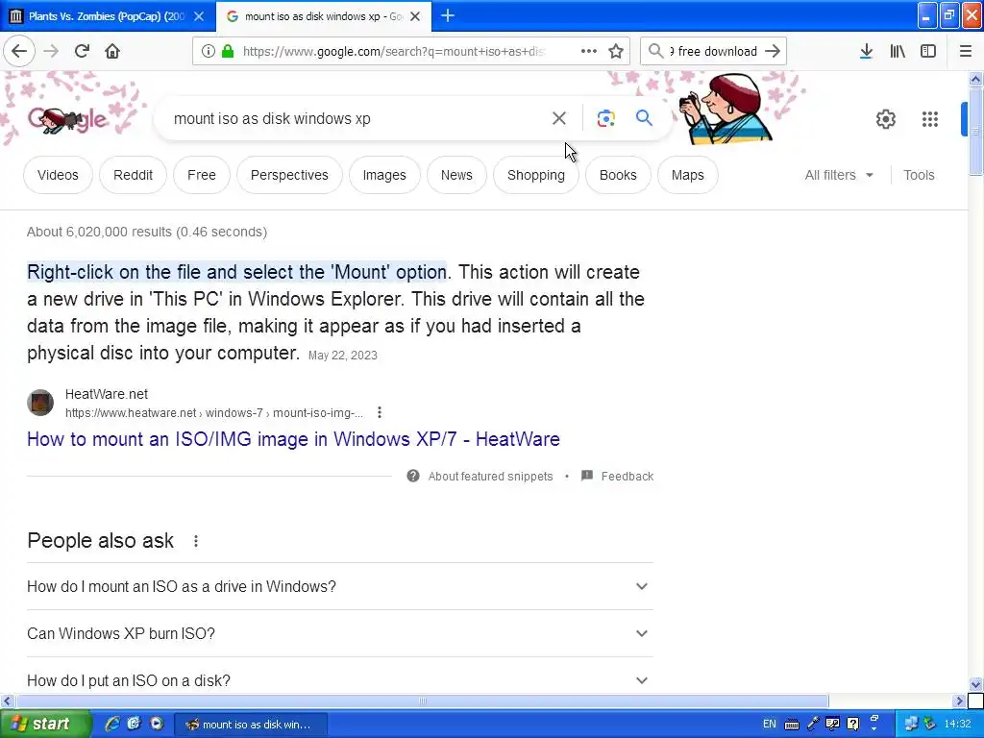Reload the current page
This screenshot has height=738, width=984.
[82, 51]
